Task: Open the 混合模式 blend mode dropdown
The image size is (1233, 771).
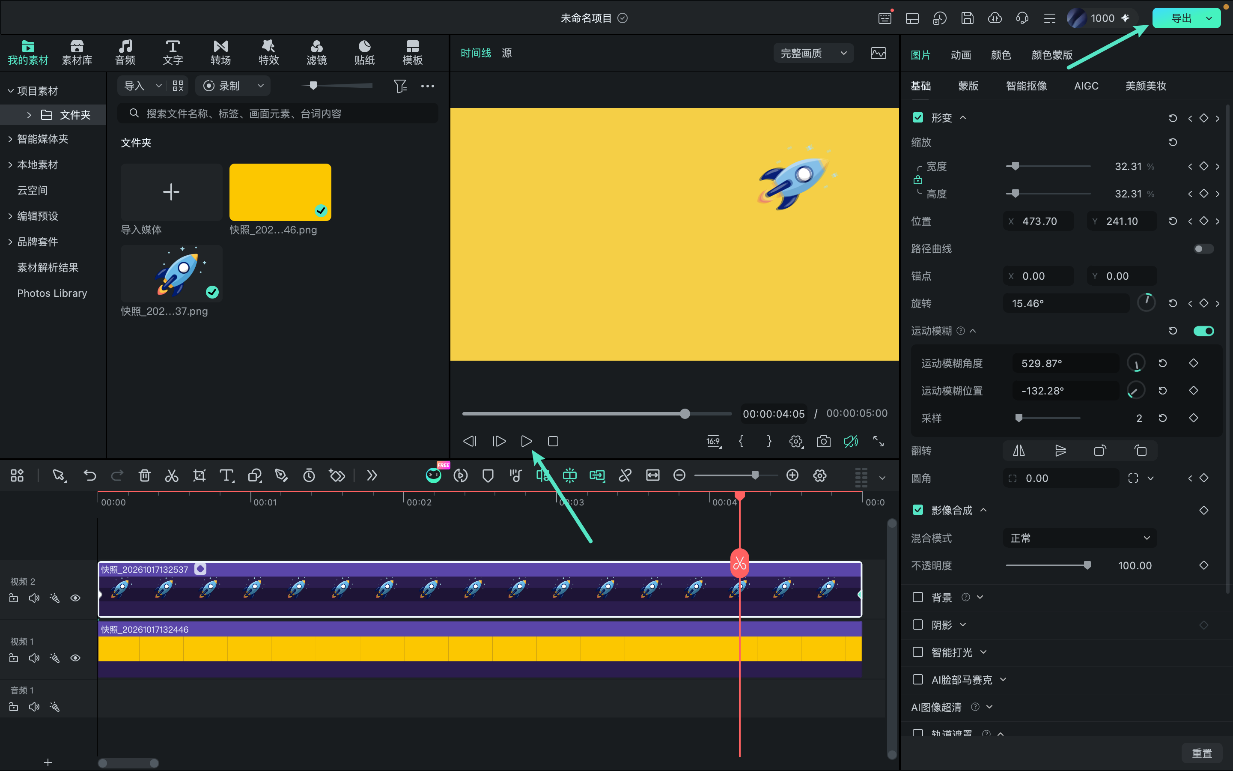Action: click(x=1080, y=538)
